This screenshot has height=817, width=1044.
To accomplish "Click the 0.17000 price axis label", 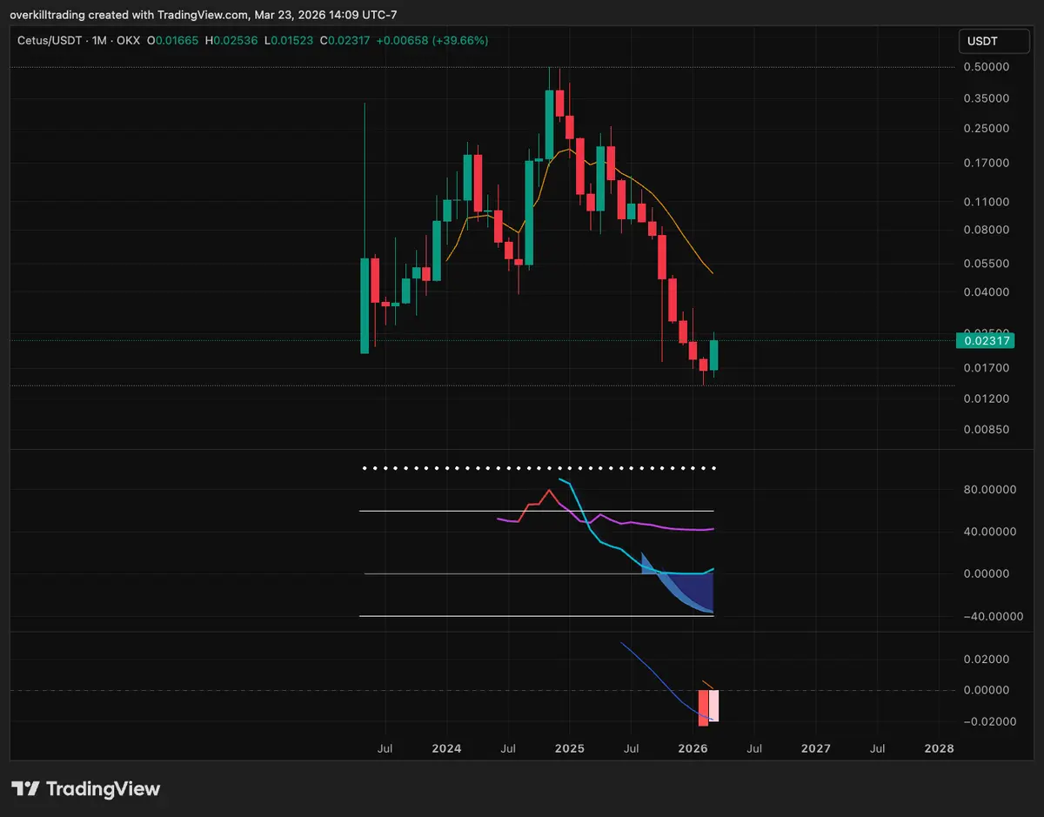I will [x=985, y=163].
